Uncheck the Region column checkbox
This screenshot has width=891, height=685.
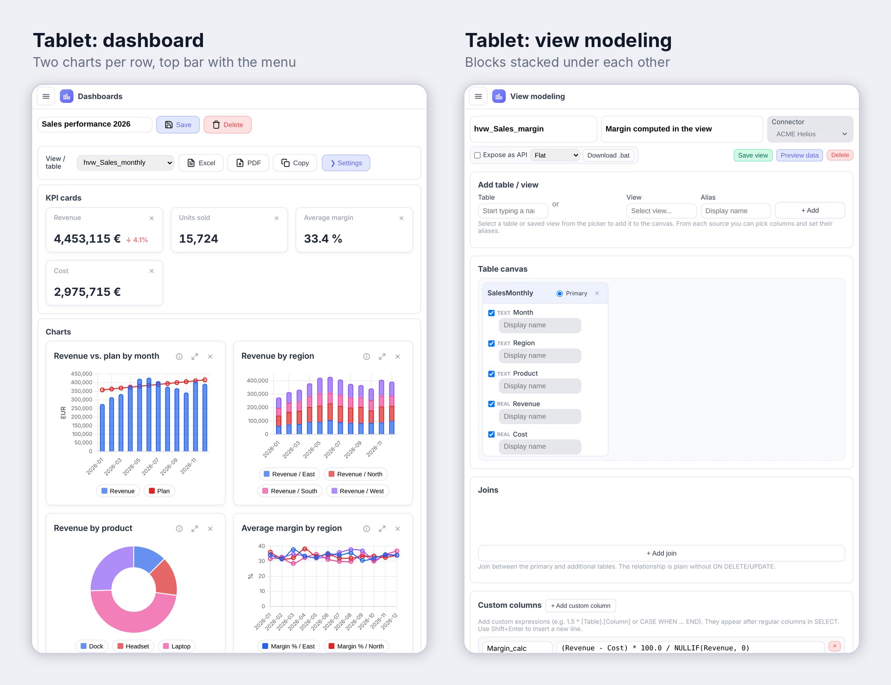click(491, 343)
